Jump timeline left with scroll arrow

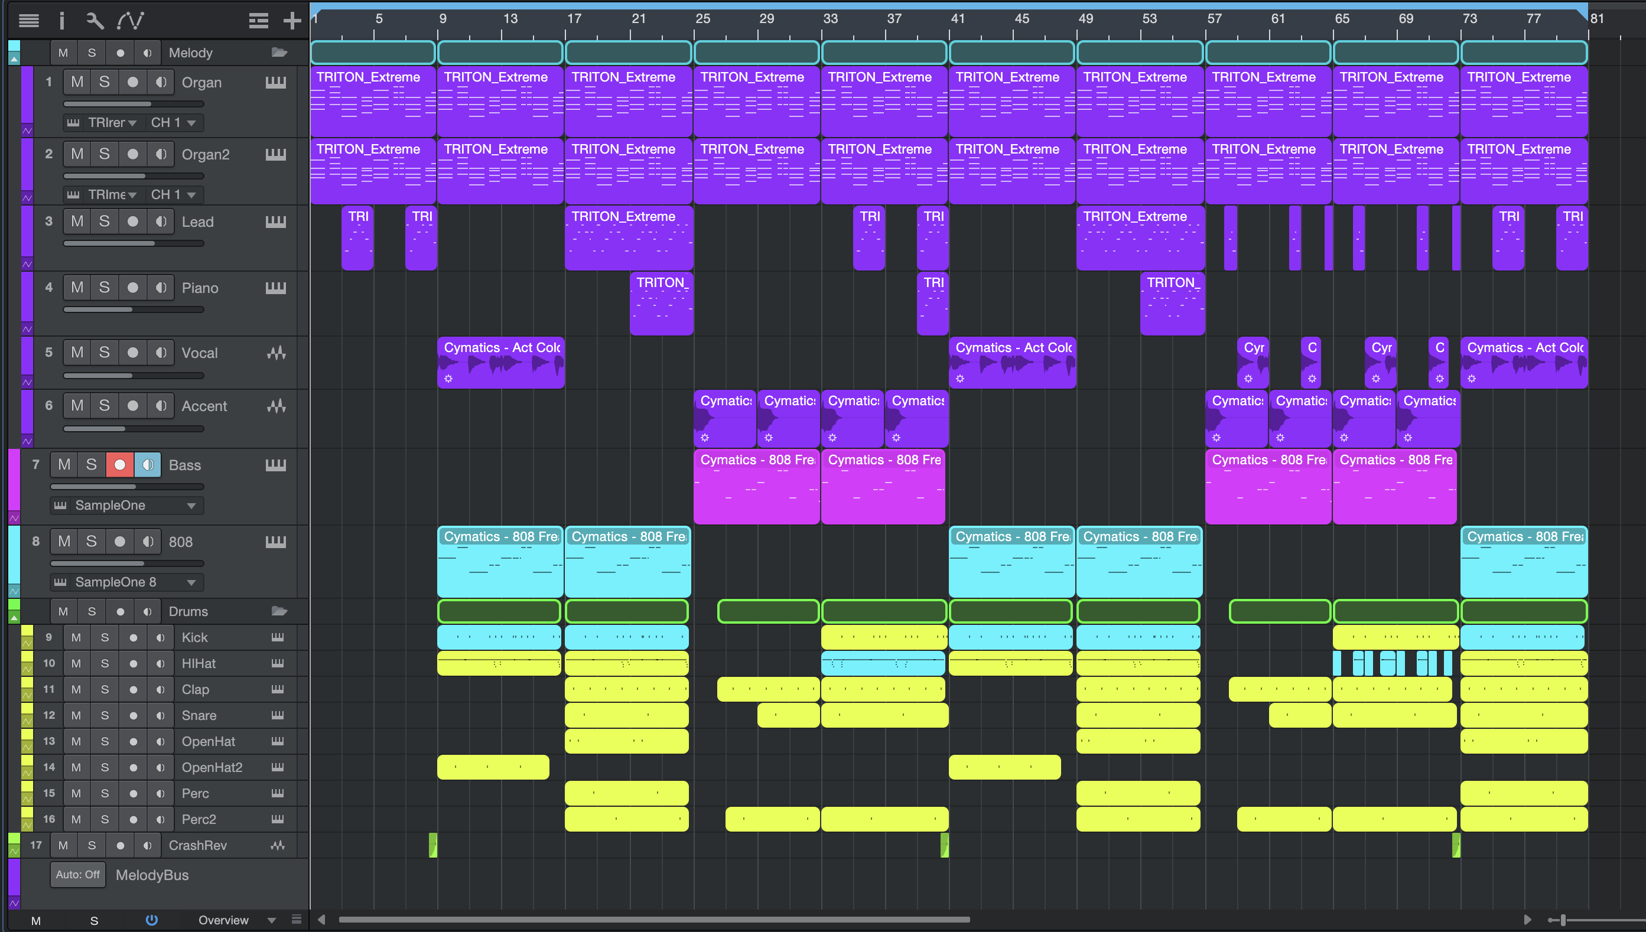coord(321,920)
